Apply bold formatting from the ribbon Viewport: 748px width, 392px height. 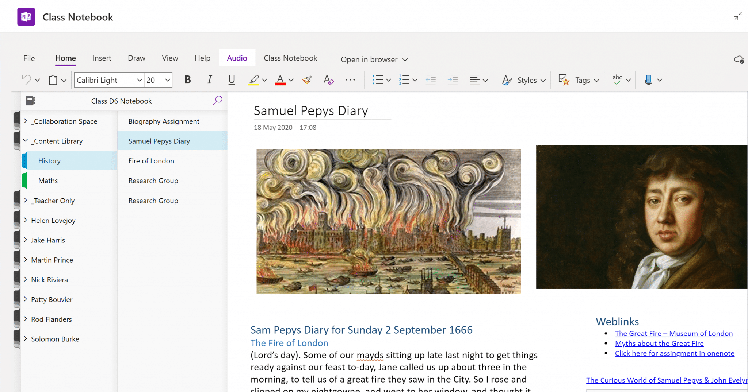click(x=187, y=79)
